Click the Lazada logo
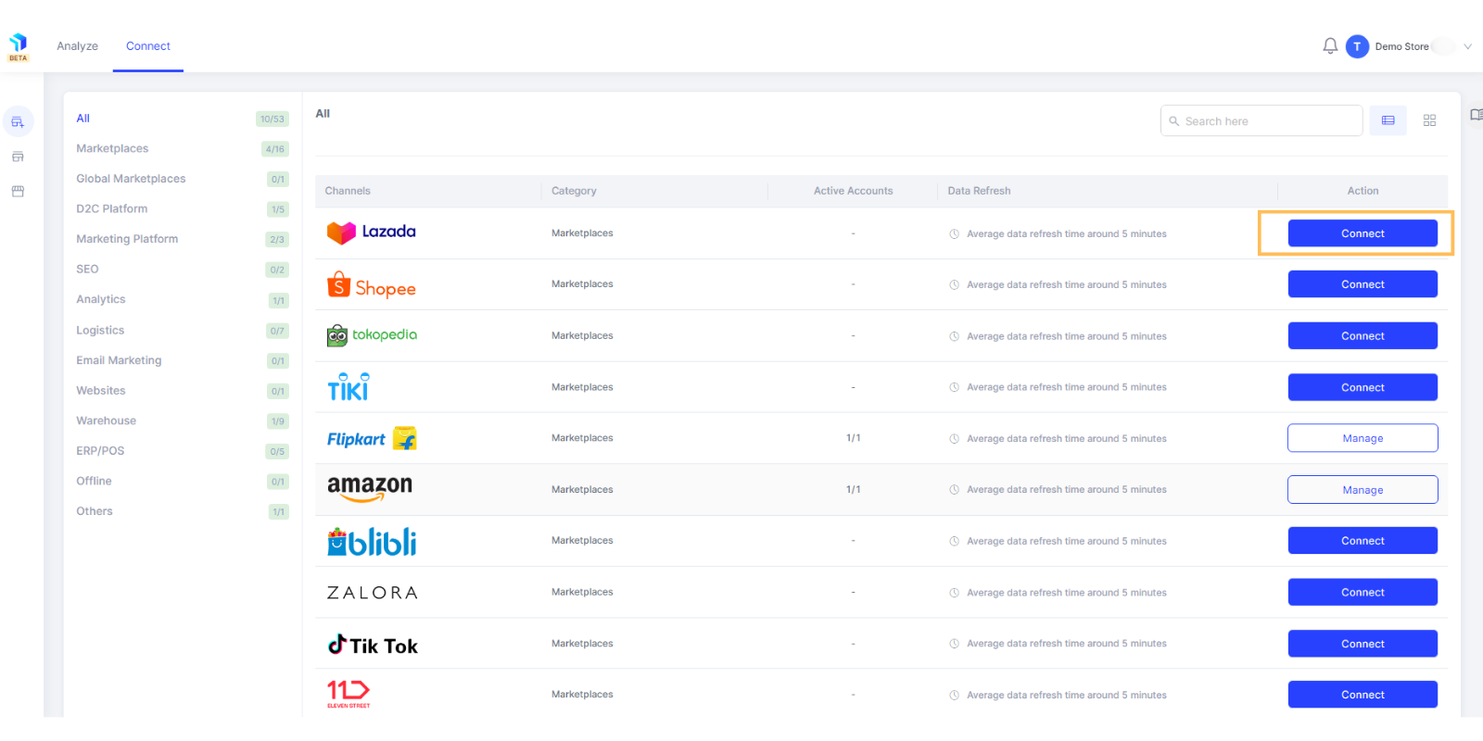This screenshot has width=1483, height=741. (x=371, y=232)
